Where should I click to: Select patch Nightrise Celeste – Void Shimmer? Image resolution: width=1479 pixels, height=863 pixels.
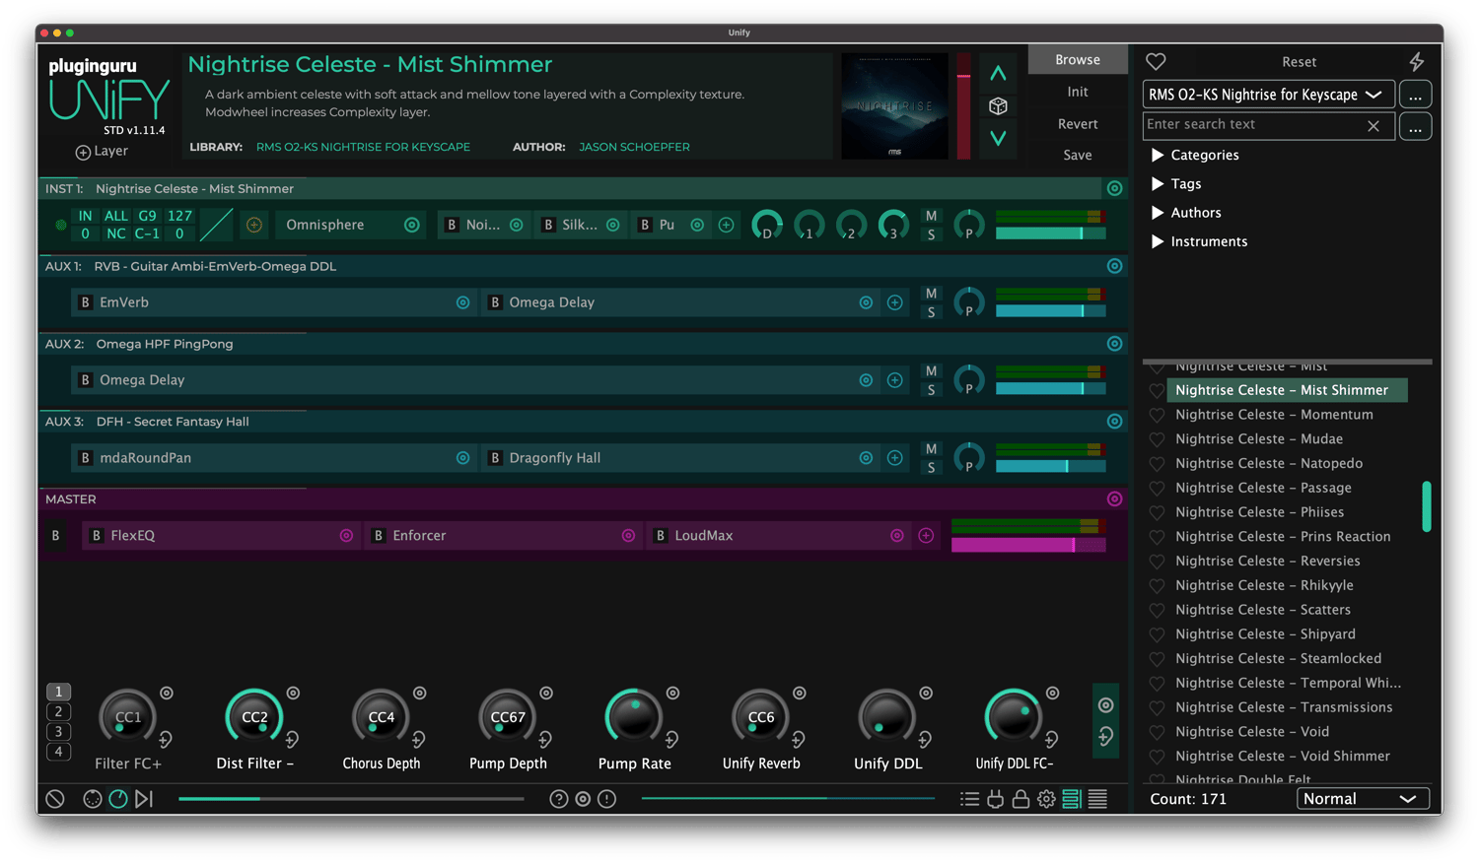[x=1283, y=757]
